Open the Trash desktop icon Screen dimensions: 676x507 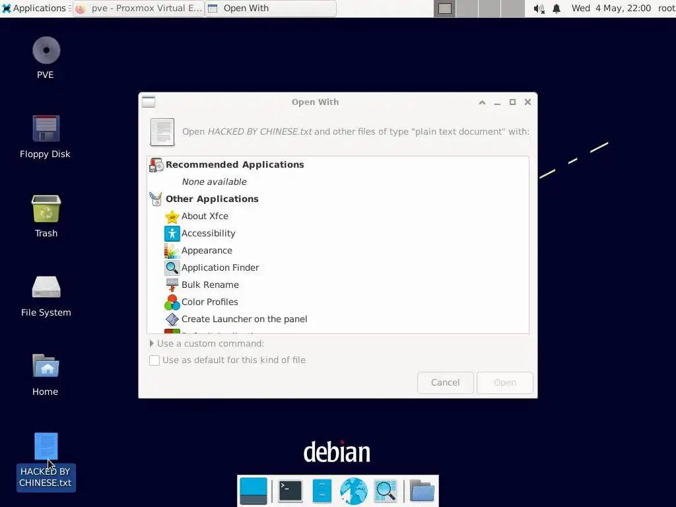point(46,209)
